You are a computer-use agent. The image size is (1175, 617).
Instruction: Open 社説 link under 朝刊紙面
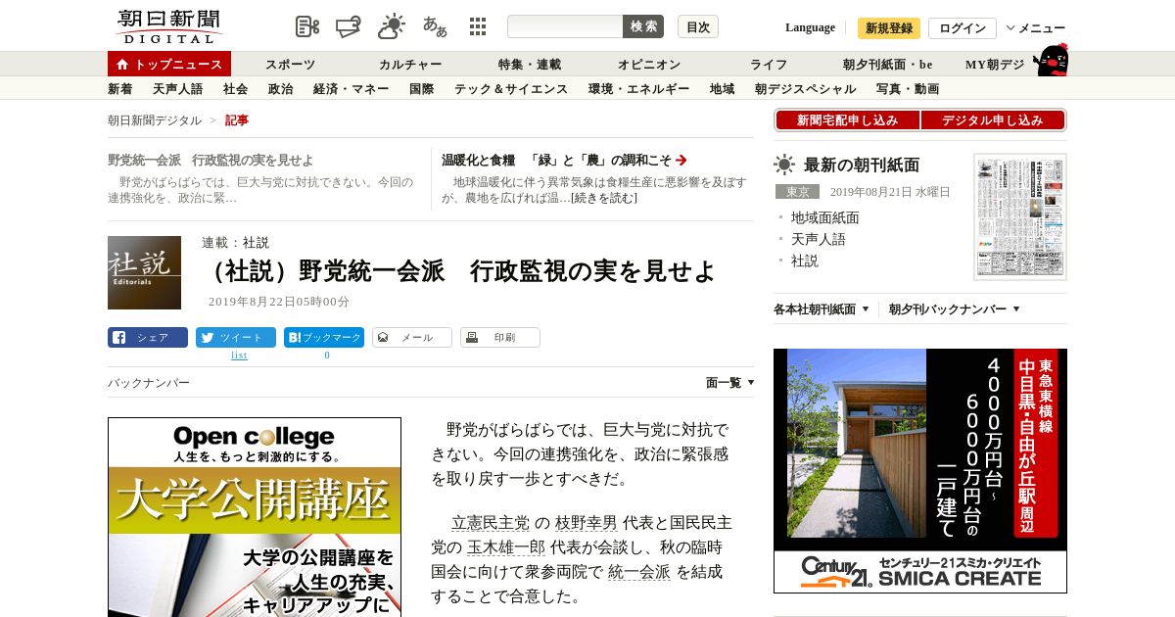point(805,261)
